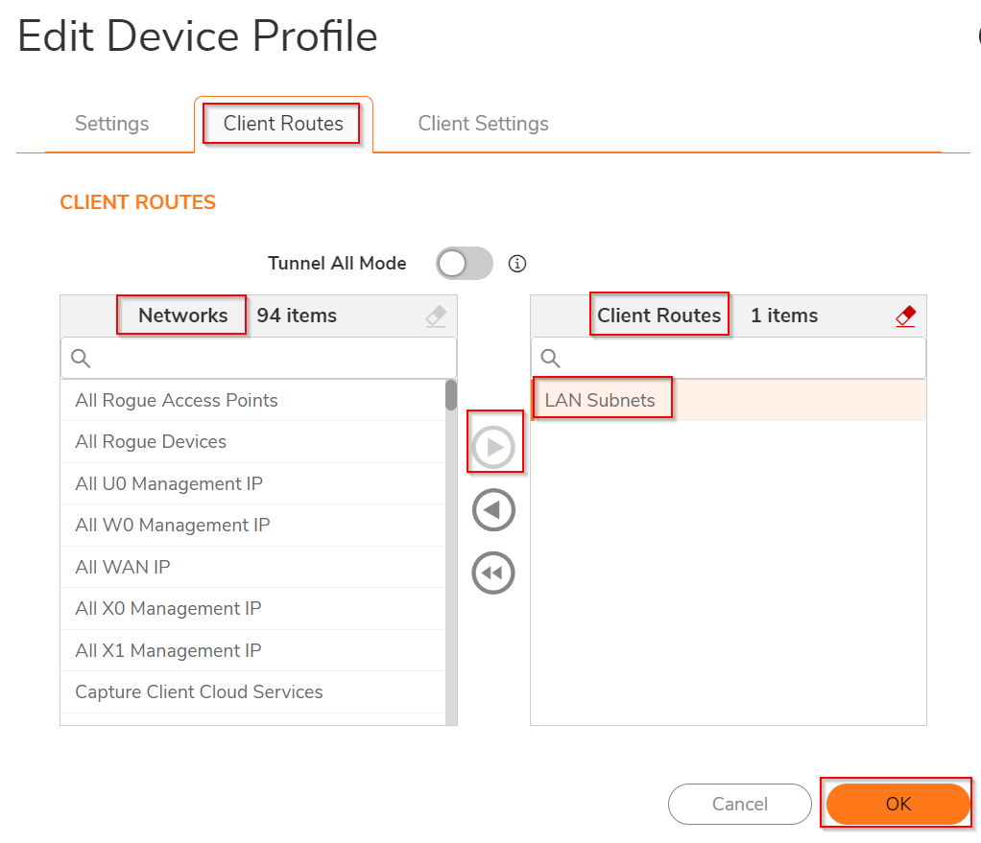Click the add-to-routes right arrow icon
This screenshot has height=843, width=981.
[x=494, y=447]
